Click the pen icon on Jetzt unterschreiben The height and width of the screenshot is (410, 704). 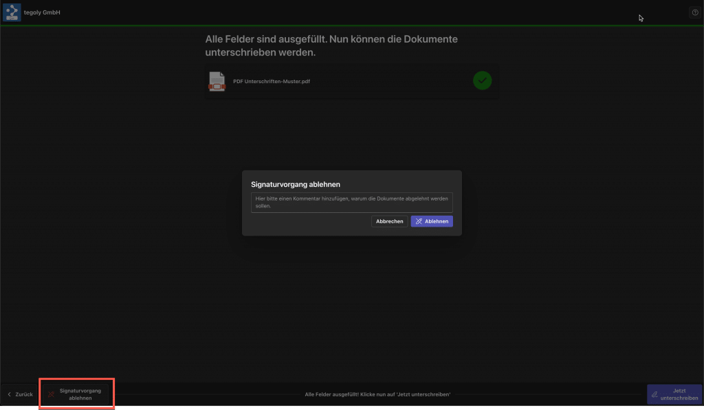click(654, 394)
